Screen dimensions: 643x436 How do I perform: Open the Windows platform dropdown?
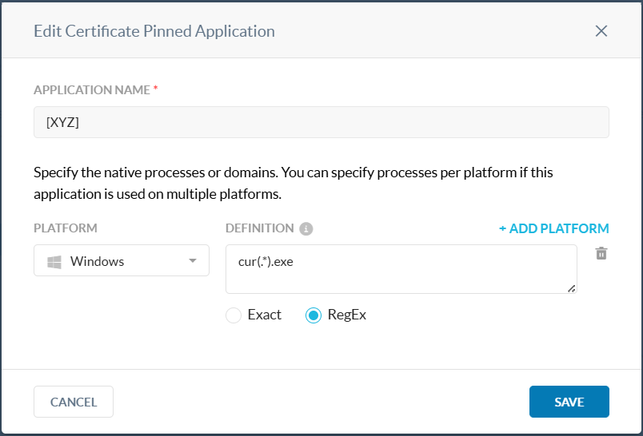(x=122, y=261)
